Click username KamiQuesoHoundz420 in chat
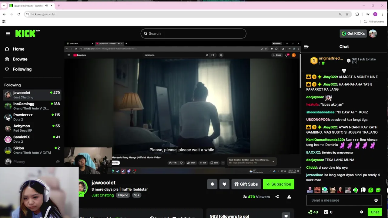The width and height of the screenshot is (388, 218). [x=325, y=140]
